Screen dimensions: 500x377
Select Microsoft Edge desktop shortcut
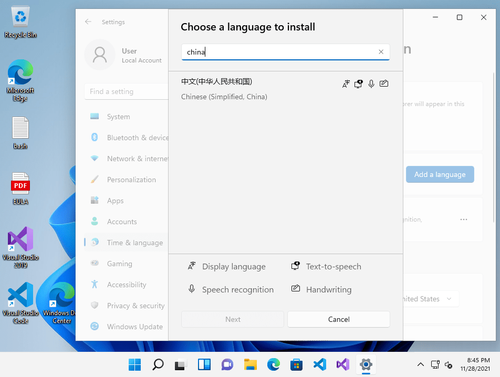pos(20,80)
